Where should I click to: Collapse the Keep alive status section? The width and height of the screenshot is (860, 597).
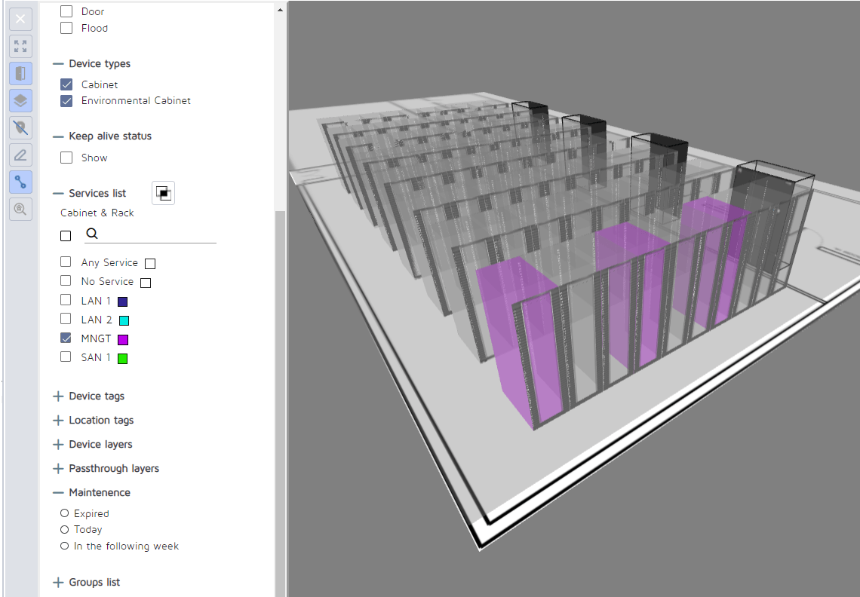point(58,136)
